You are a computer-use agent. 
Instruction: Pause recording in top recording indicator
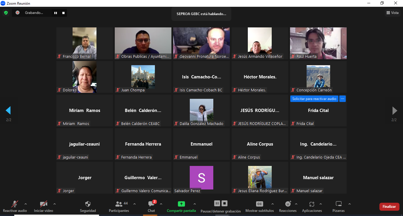pyautogui.click(x=55, y=13)
